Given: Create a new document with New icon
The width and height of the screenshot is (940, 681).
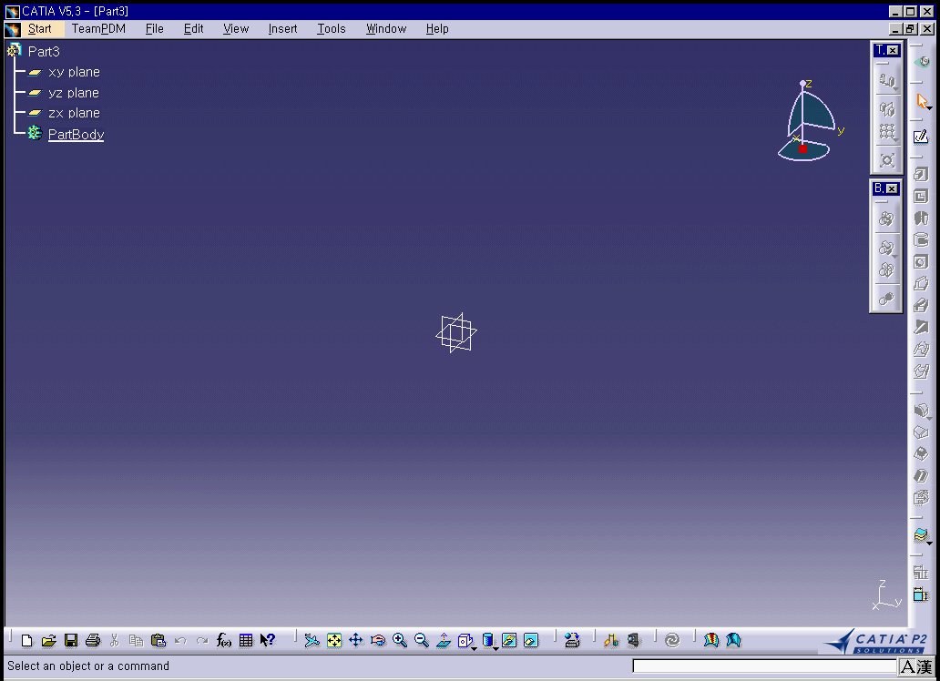Looking at the screenshot, I should tap(27, 640).
